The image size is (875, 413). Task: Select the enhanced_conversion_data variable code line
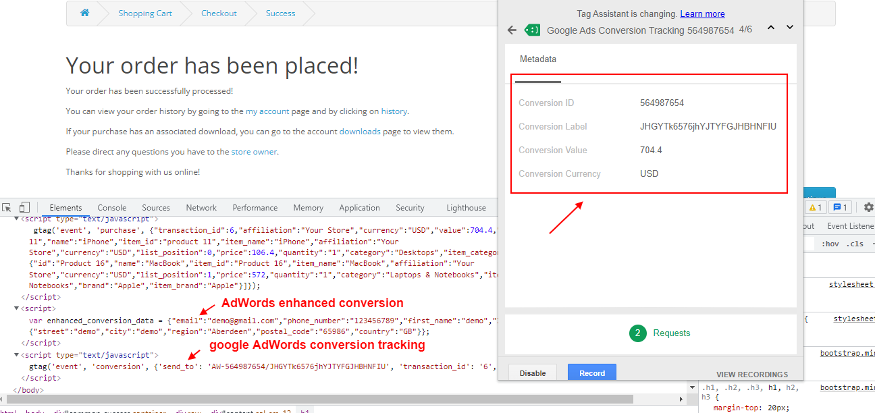click(x=263, y=321)
